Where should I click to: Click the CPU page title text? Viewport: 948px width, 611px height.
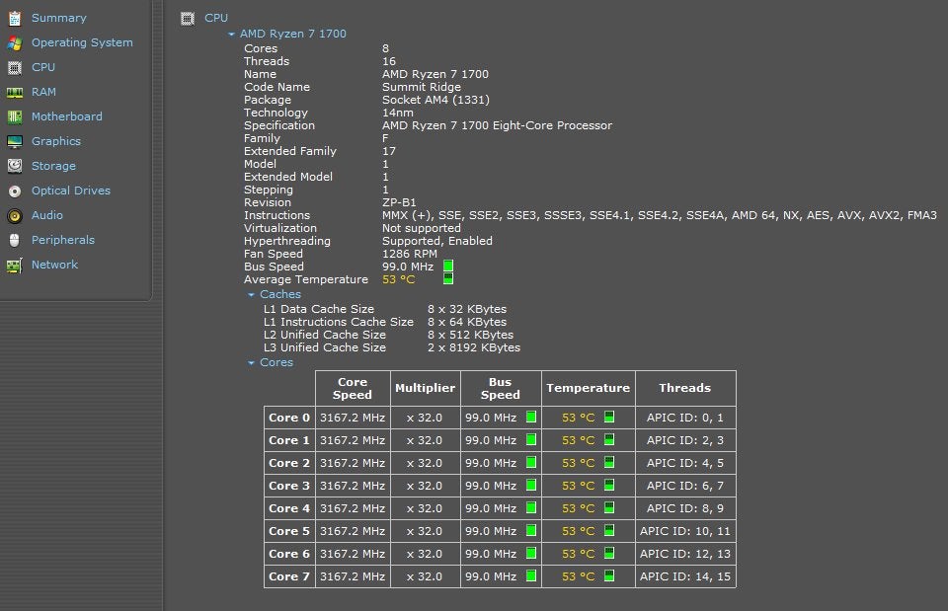216,18
